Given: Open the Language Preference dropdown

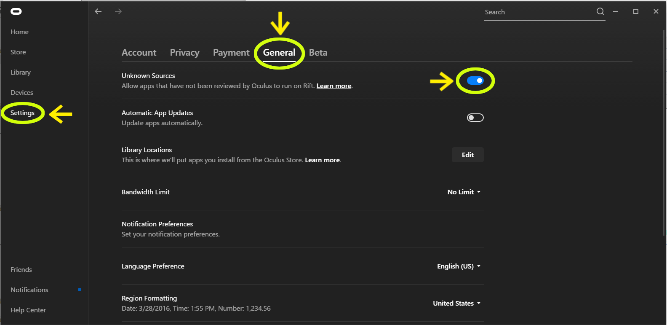Looking at the screenshot, I should 459,266.
